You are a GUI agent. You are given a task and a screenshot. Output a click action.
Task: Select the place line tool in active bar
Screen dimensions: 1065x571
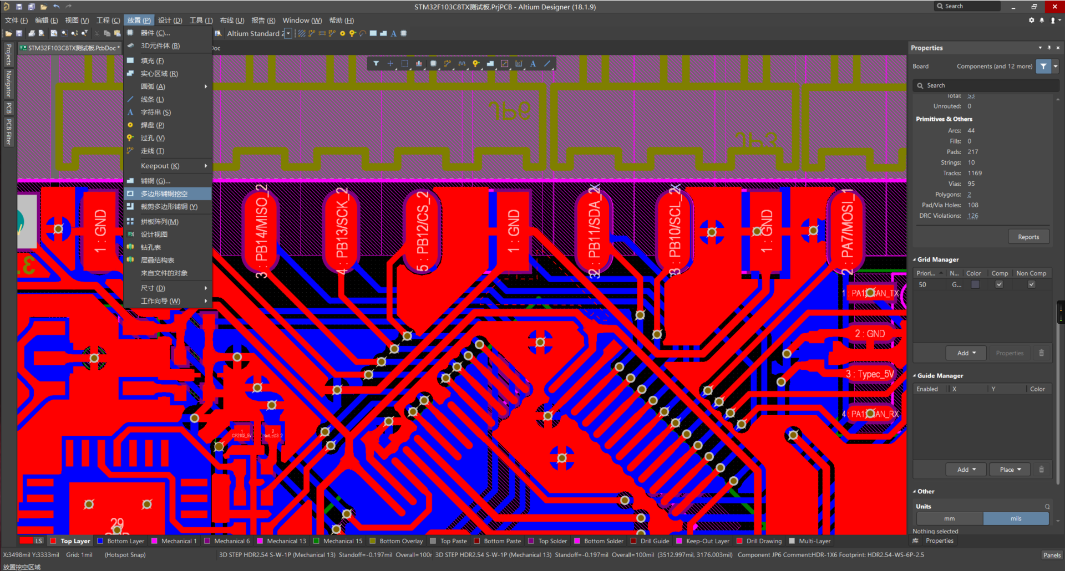point(547,64)
